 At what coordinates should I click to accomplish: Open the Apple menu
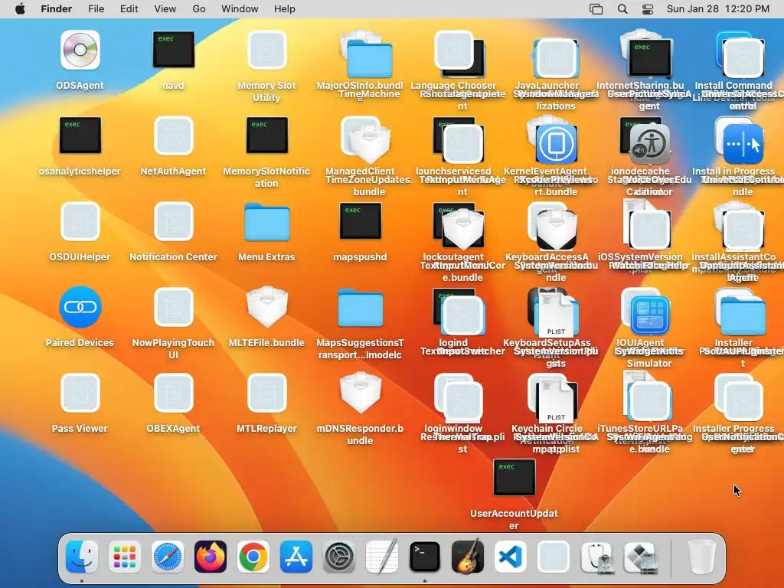[x=20, y=9]
